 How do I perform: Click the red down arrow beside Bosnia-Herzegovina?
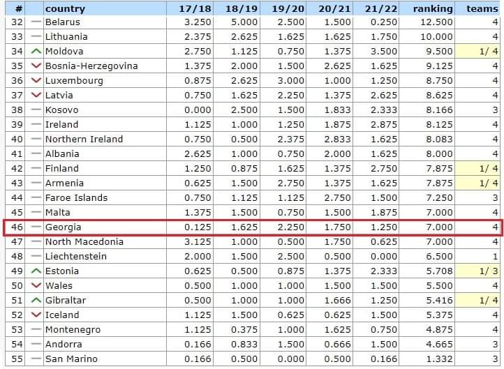tap(36, 66)
